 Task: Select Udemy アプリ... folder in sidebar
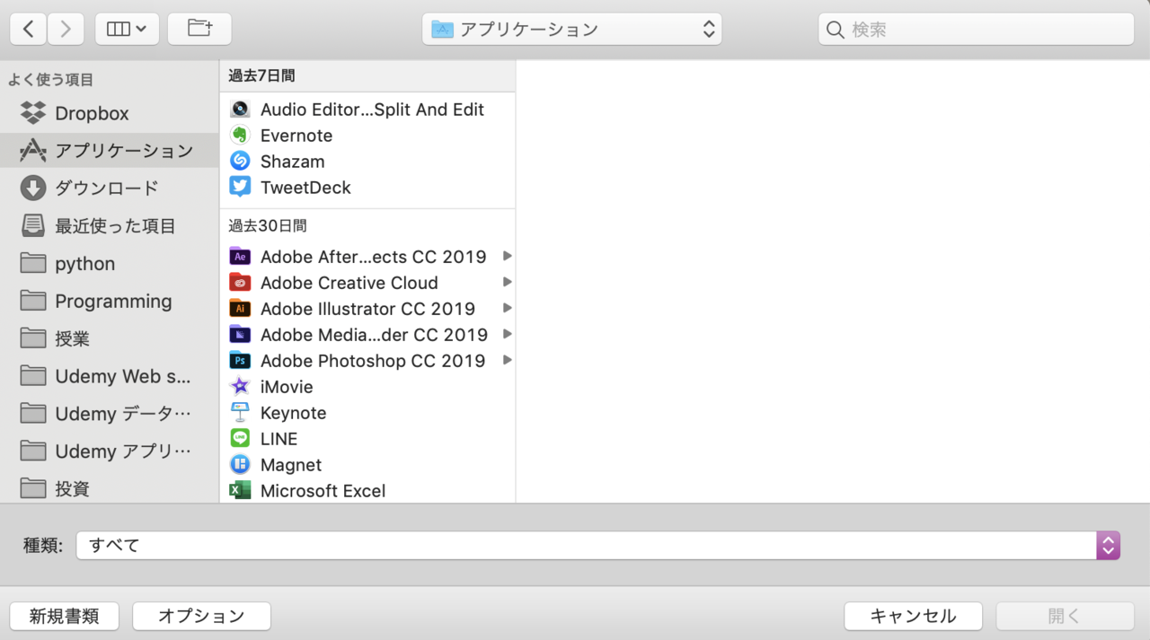(x=110, y=452)
